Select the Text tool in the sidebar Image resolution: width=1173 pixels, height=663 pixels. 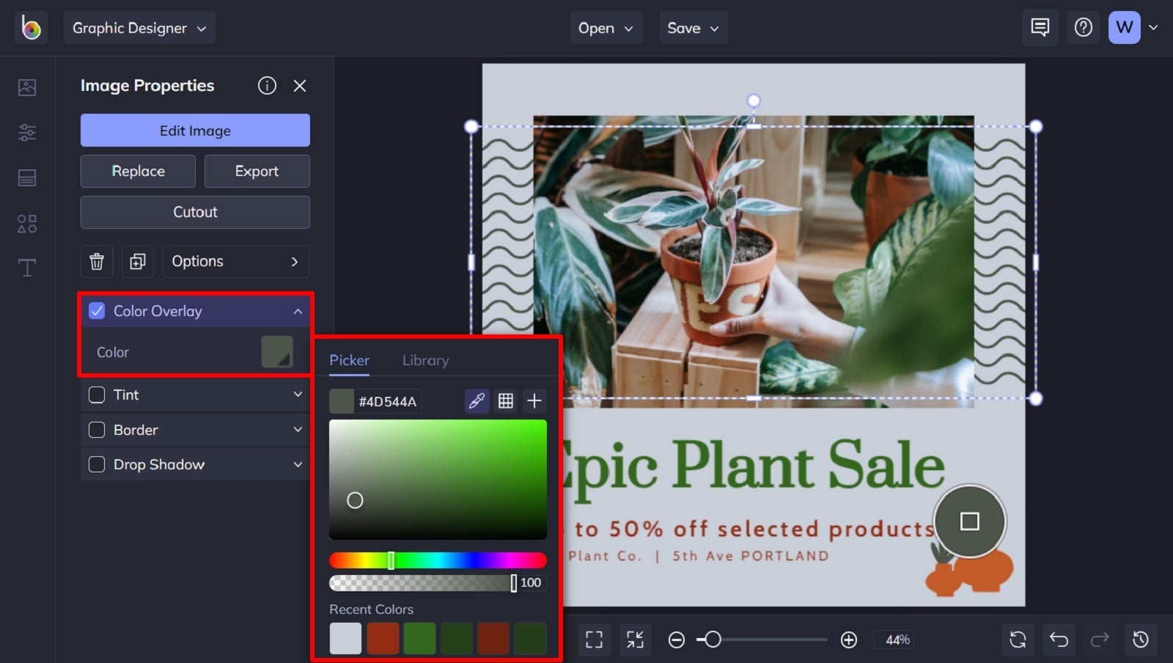(27, 268)
